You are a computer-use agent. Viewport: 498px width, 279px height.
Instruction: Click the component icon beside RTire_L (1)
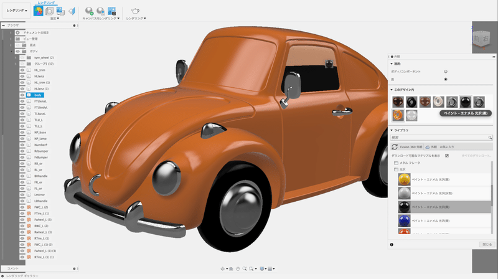click(x=29, y=239)
